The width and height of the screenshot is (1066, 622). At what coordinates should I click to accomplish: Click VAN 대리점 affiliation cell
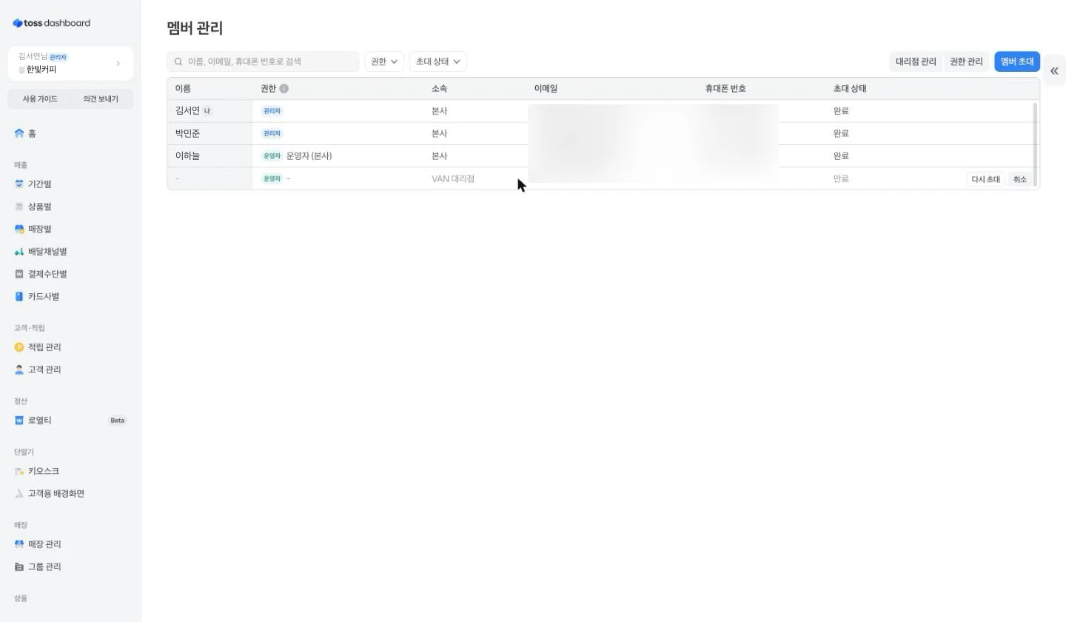(x=453, y=178)
